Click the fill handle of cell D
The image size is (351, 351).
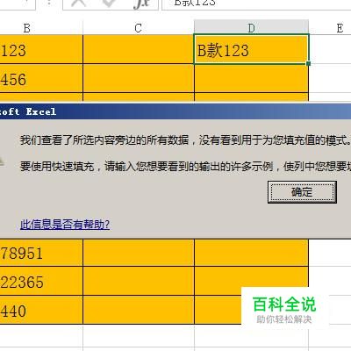tap(308, 63)
